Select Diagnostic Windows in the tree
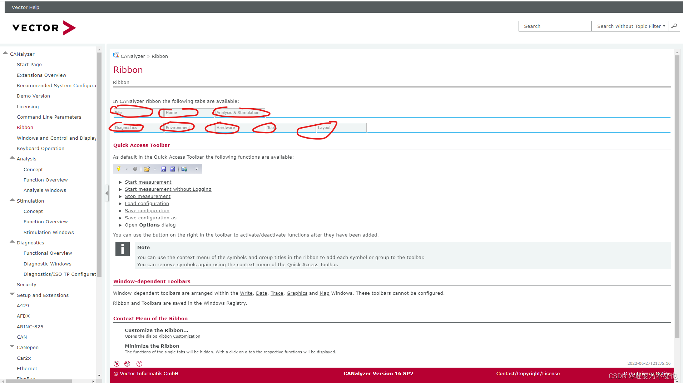This screenshot has width=683, height=383. coord(48,264)
